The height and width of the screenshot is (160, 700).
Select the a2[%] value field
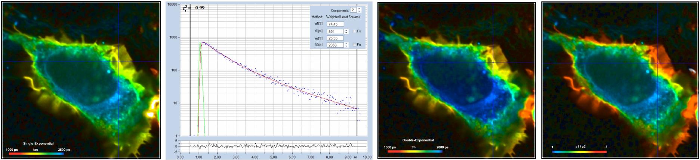coord(335,38)
